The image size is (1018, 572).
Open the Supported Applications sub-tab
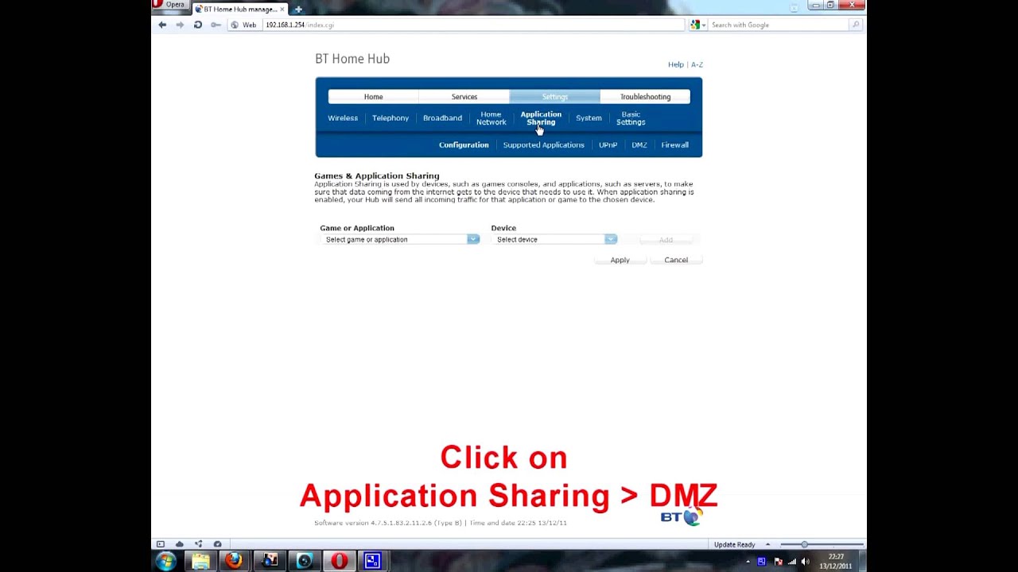543,145
